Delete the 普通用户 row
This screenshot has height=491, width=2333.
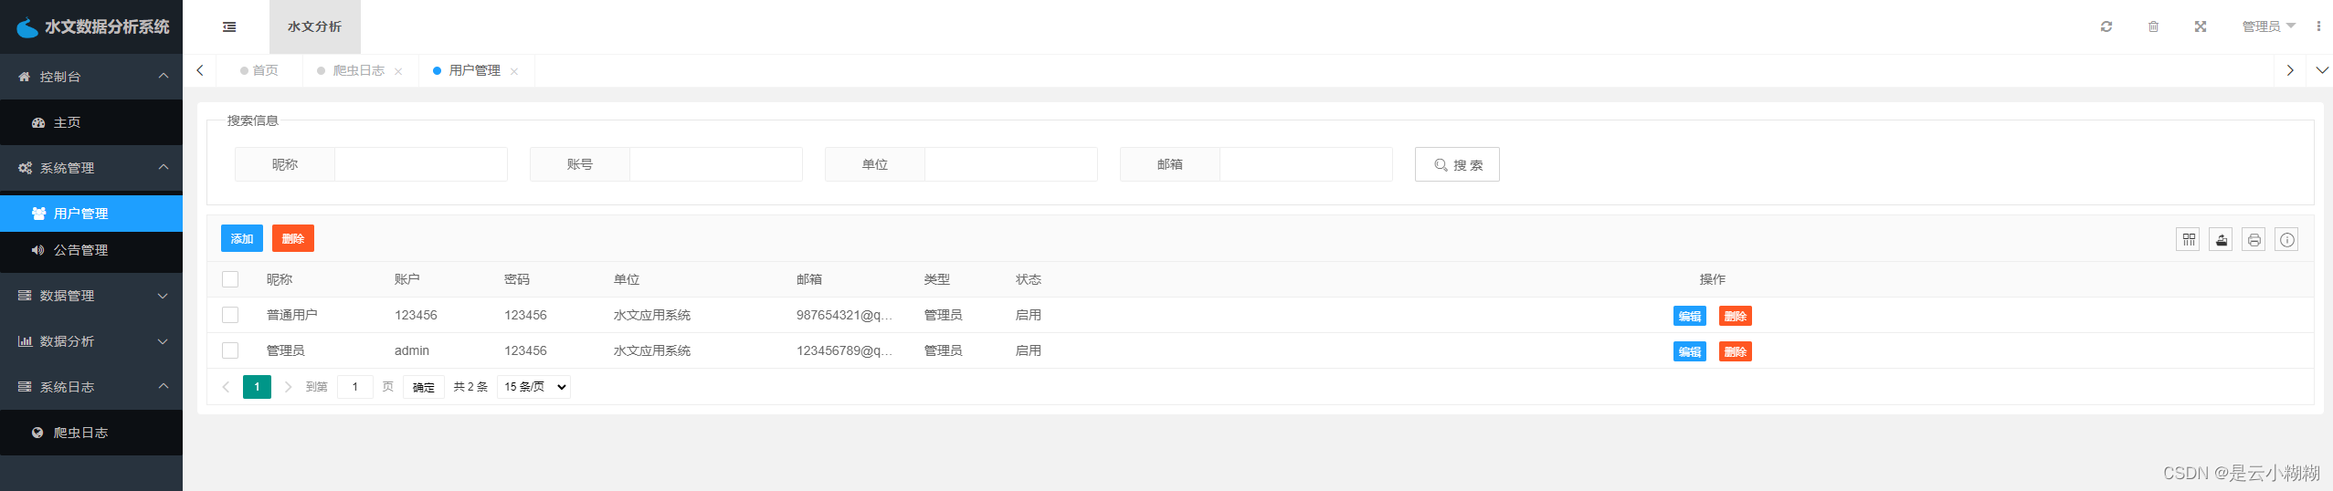(x=1736, y=316)
